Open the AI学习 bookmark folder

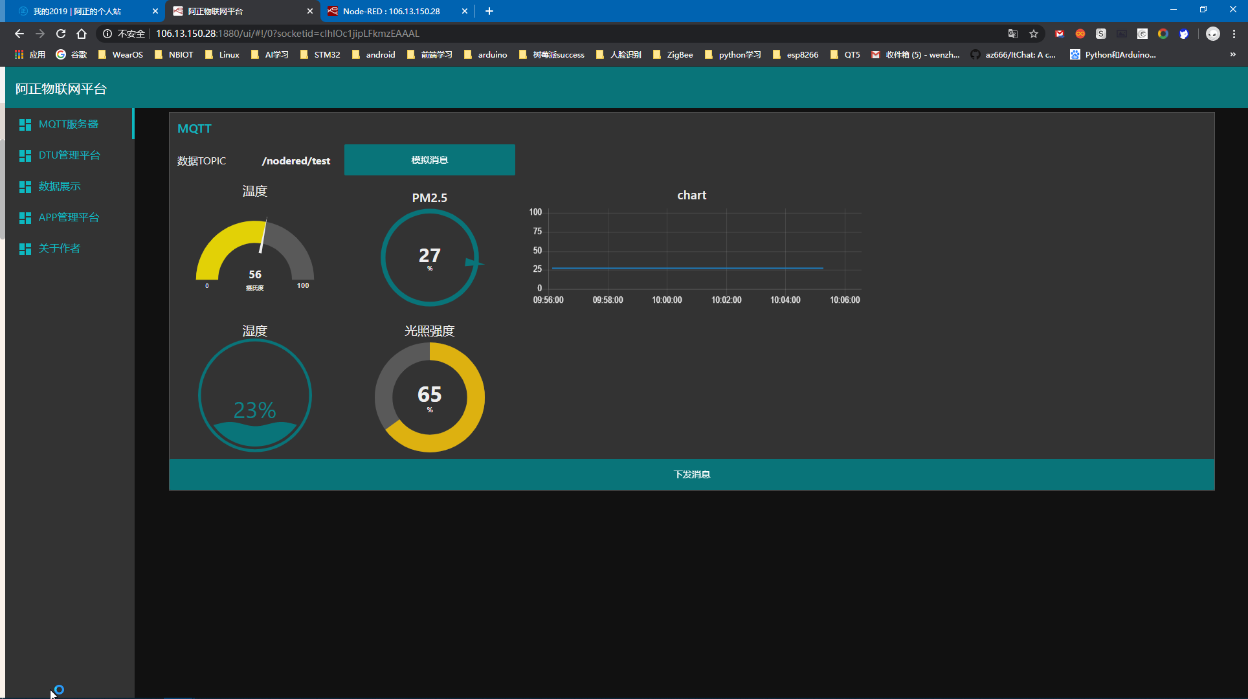(270, 55)
